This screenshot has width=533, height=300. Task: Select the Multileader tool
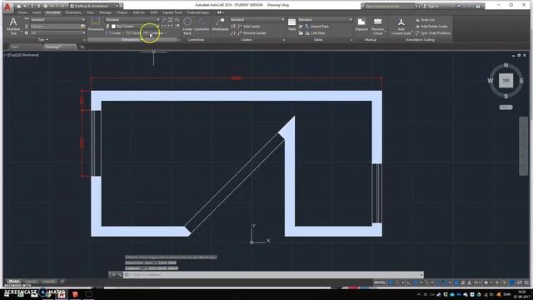(220, 24)
